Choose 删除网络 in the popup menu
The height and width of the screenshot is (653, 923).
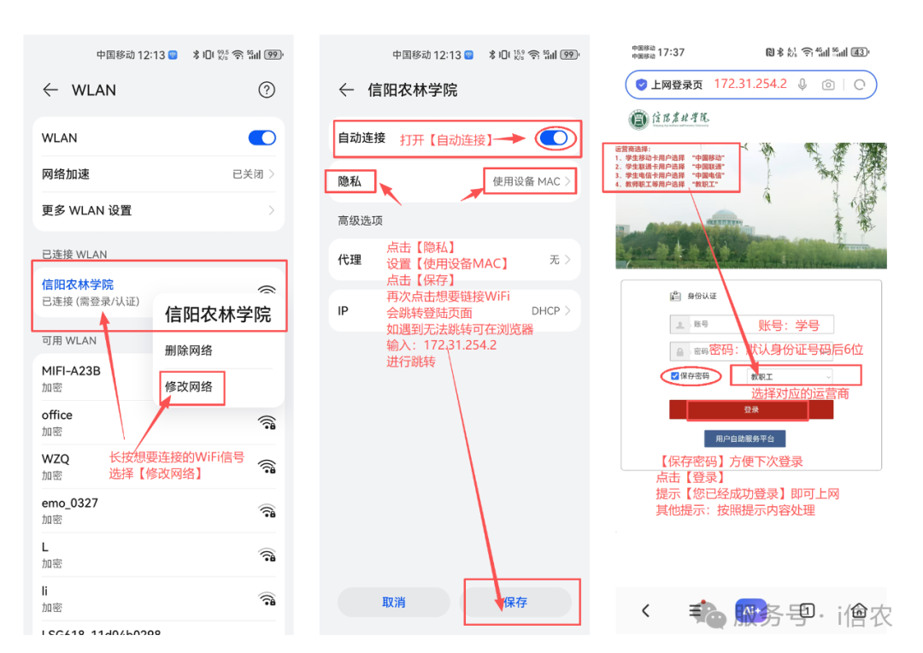tap(189, 350)
